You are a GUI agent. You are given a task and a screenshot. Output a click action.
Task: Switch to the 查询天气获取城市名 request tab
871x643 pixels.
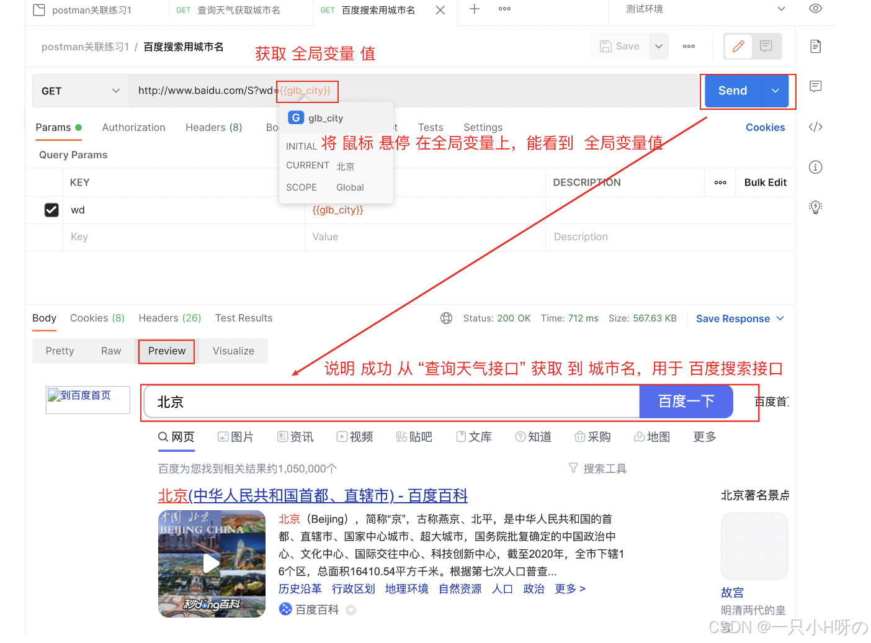click(x=228, y=10)
